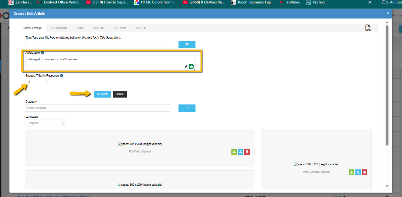
Task: Click the scrollbar up arrow
Action: [387, 22]
